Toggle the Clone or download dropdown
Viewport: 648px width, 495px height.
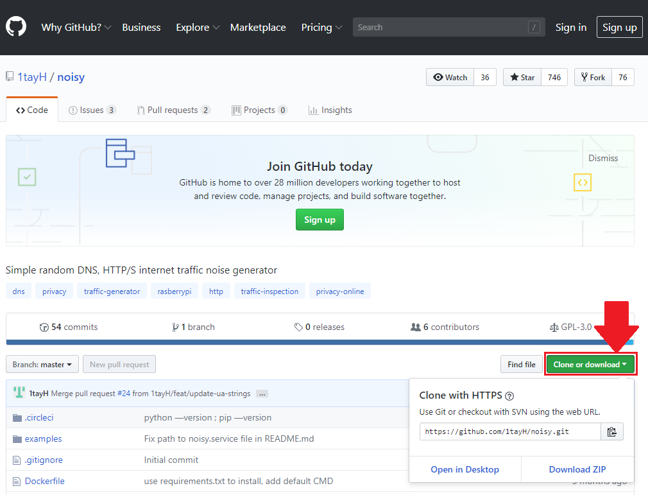(x=590, y=364)
